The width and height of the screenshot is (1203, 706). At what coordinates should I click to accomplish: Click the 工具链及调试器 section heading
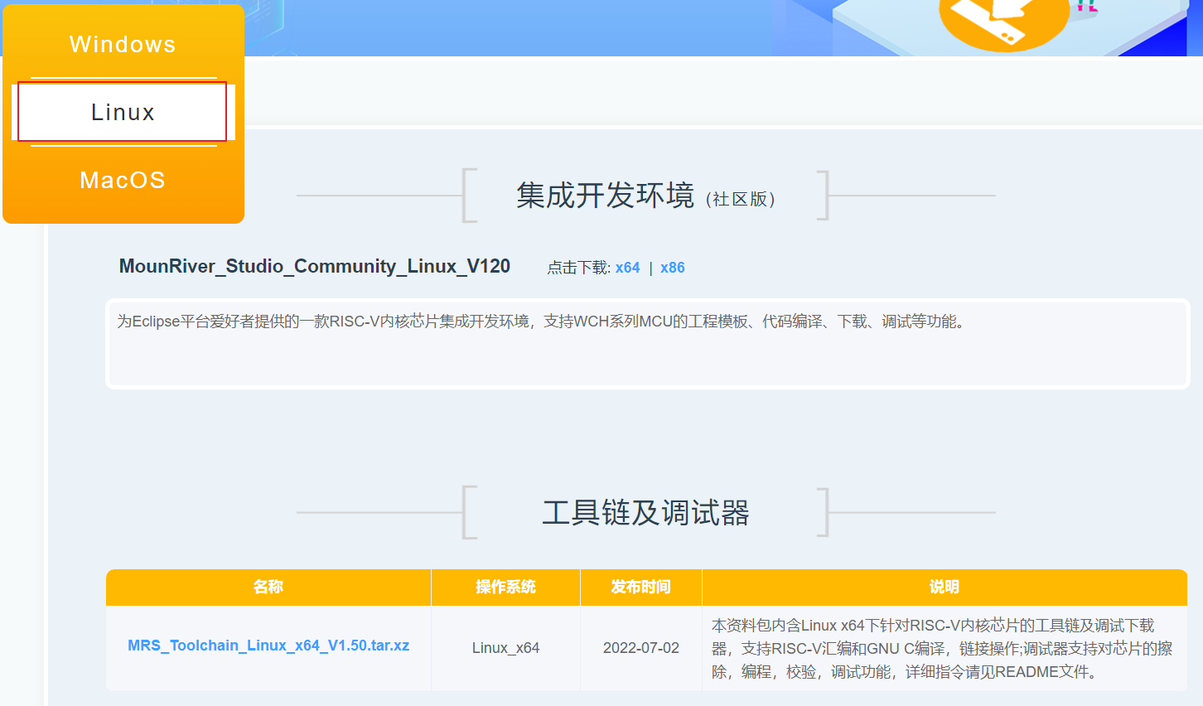[x=645, y=513]
